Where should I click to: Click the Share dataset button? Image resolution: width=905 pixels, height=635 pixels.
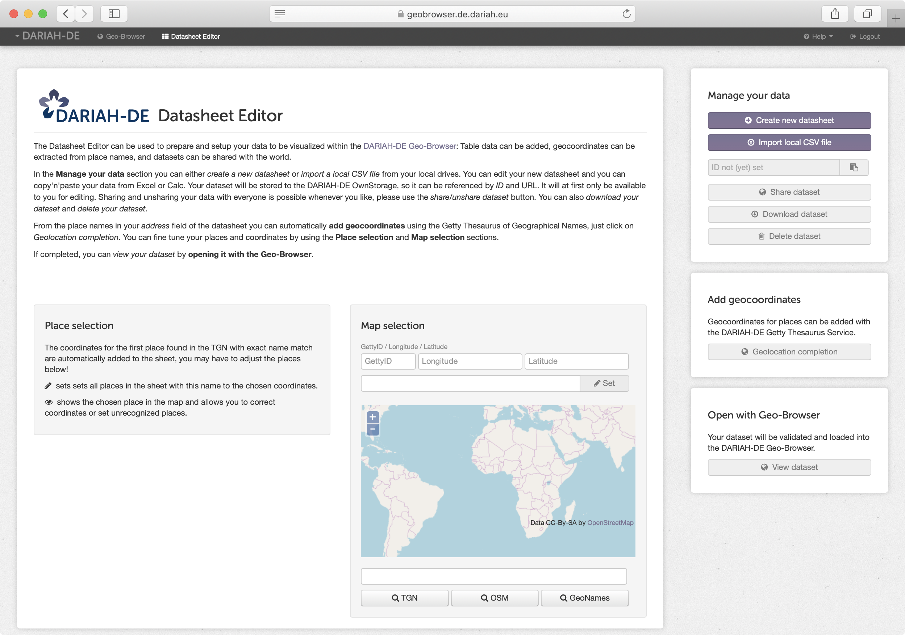pyautogui.click(x=789, y=192)
